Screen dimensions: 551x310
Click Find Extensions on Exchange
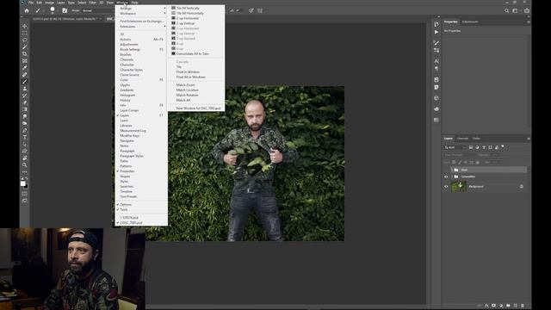[x=141, y=21]
